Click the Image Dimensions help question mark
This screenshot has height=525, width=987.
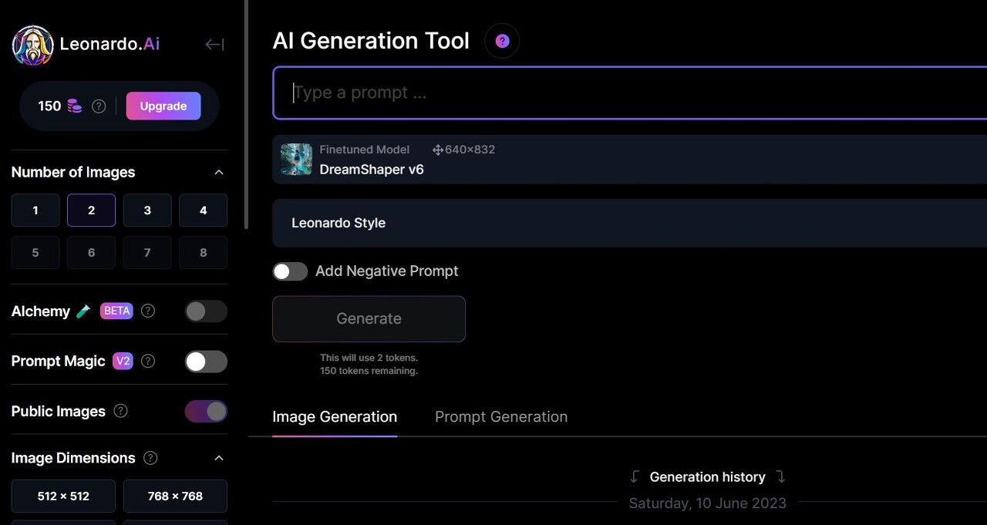tap(151, 458)
